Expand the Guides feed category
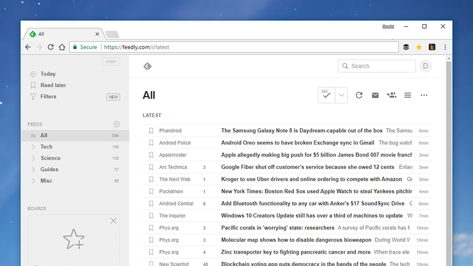Image resolution: width=473 pixels, height=266 pixels. (33, 170)
